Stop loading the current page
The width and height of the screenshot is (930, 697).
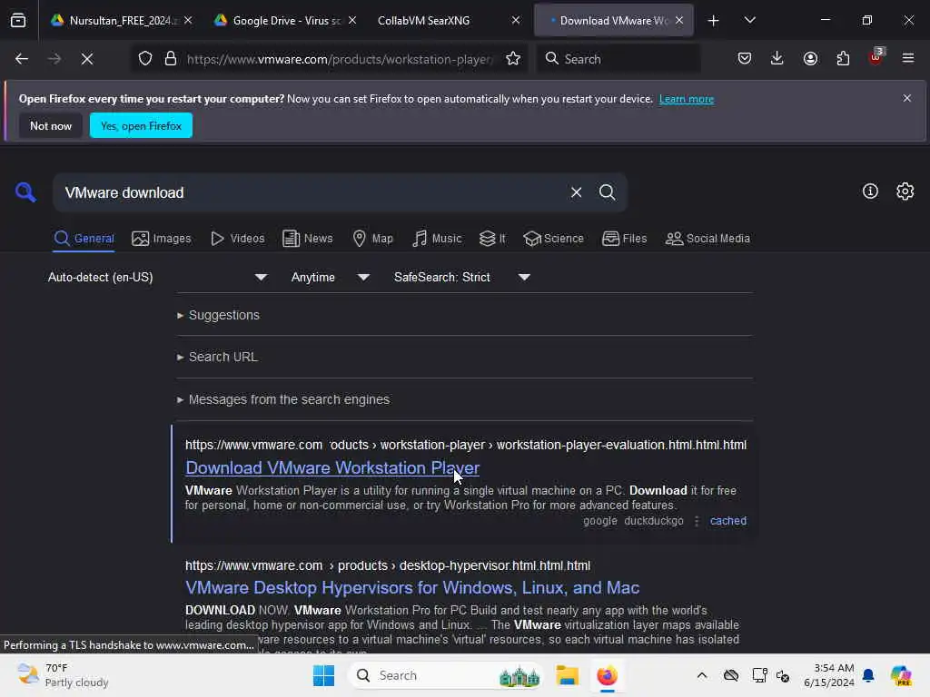(87, 59)
